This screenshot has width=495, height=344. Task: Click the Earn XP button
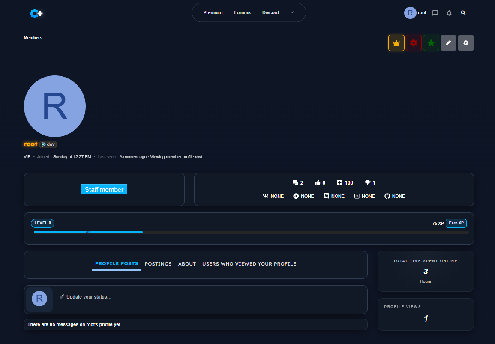(x=456, y=223)
